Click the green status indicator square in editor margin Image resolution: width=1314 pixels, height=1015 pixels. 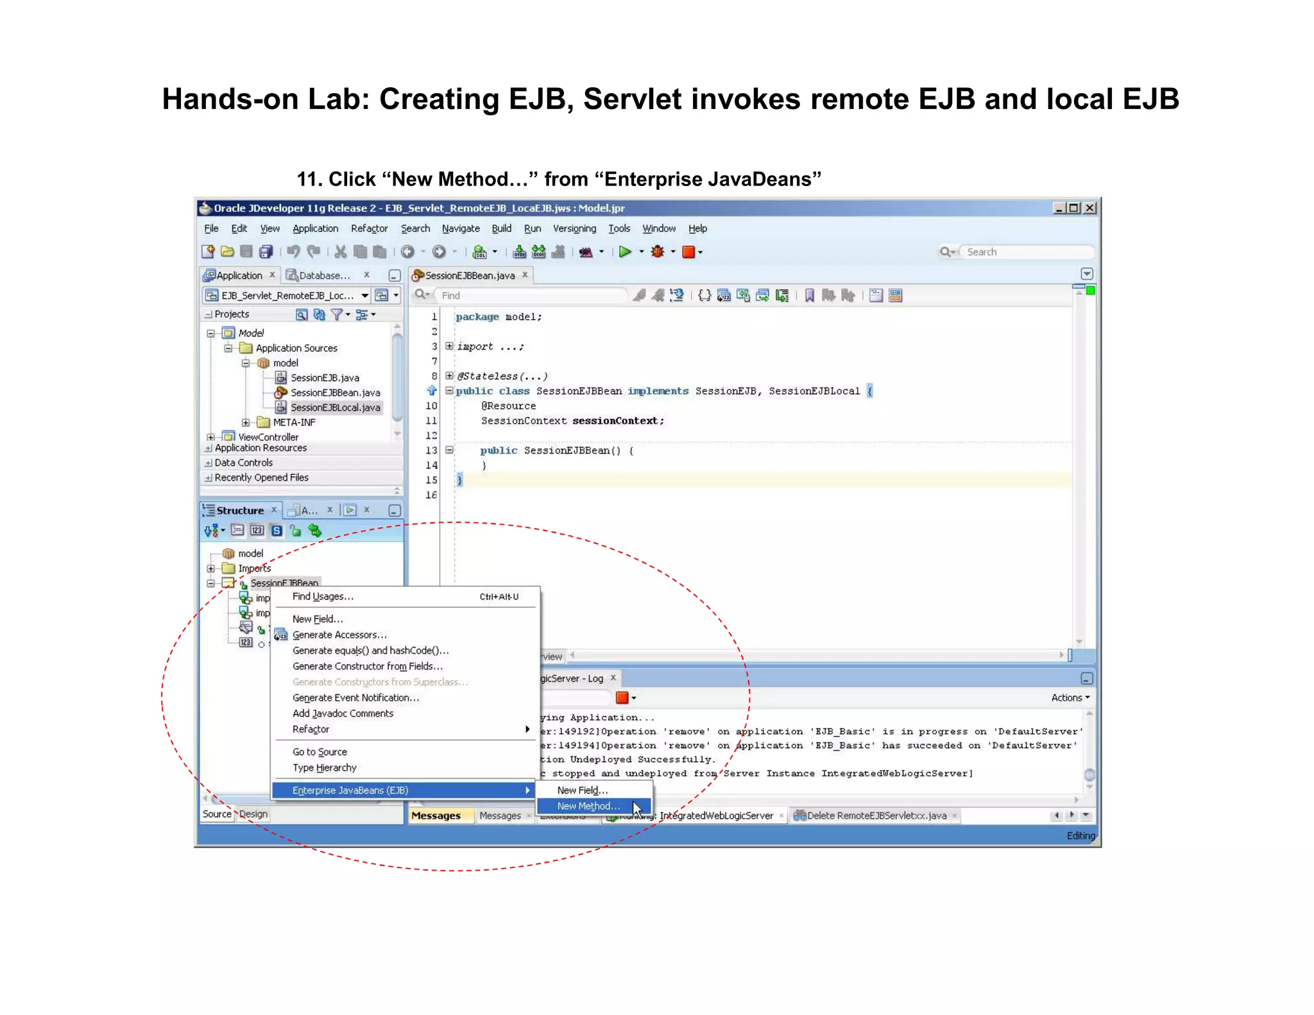(x=1090, y=291)
